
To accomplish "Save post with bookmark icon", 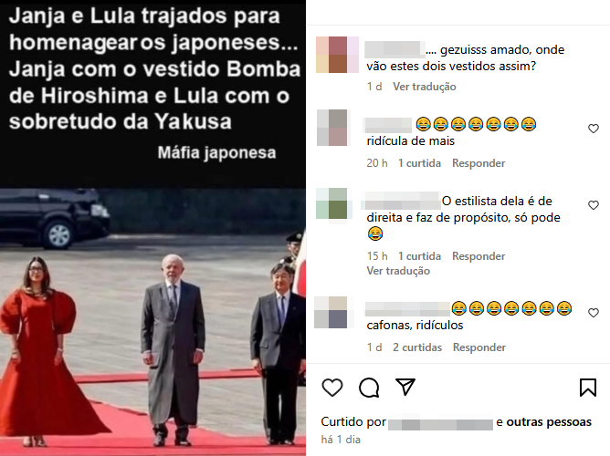I will 588,388.
